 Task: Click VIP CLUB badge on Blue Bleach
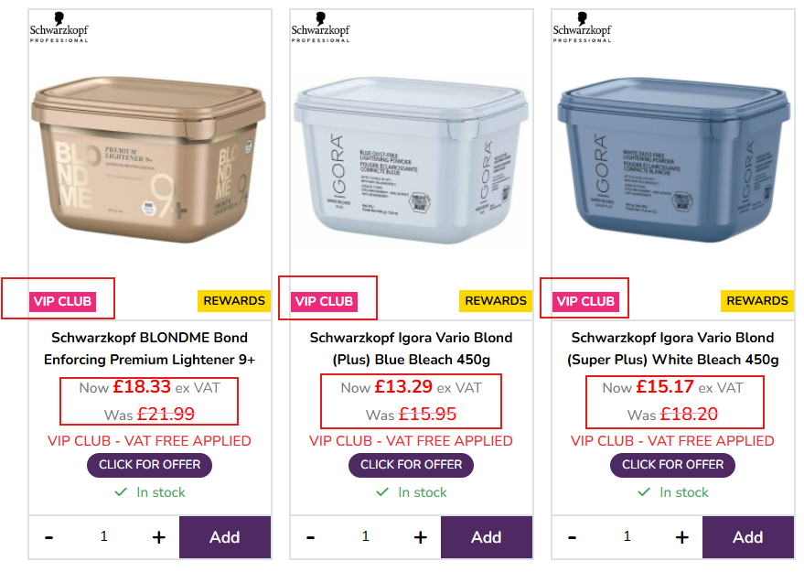point(324,301)
